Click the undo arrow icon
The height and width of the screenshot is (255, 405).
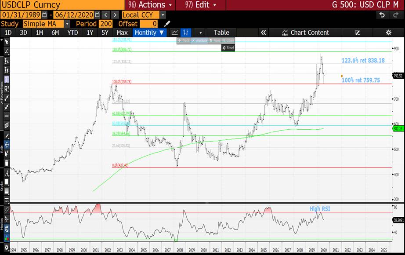click(382, 15)
